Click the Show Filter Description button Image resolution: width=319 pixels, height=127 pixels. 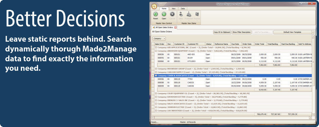[x=242, y=32]
